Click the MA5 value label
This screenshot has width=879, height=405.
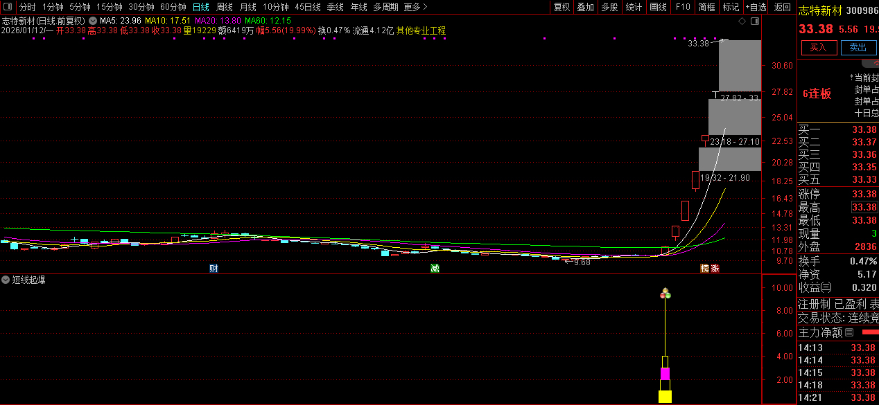[121, 21]
